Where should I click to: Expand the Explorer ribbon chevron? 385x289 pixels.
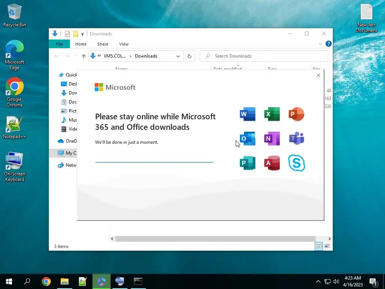(320, 44)
